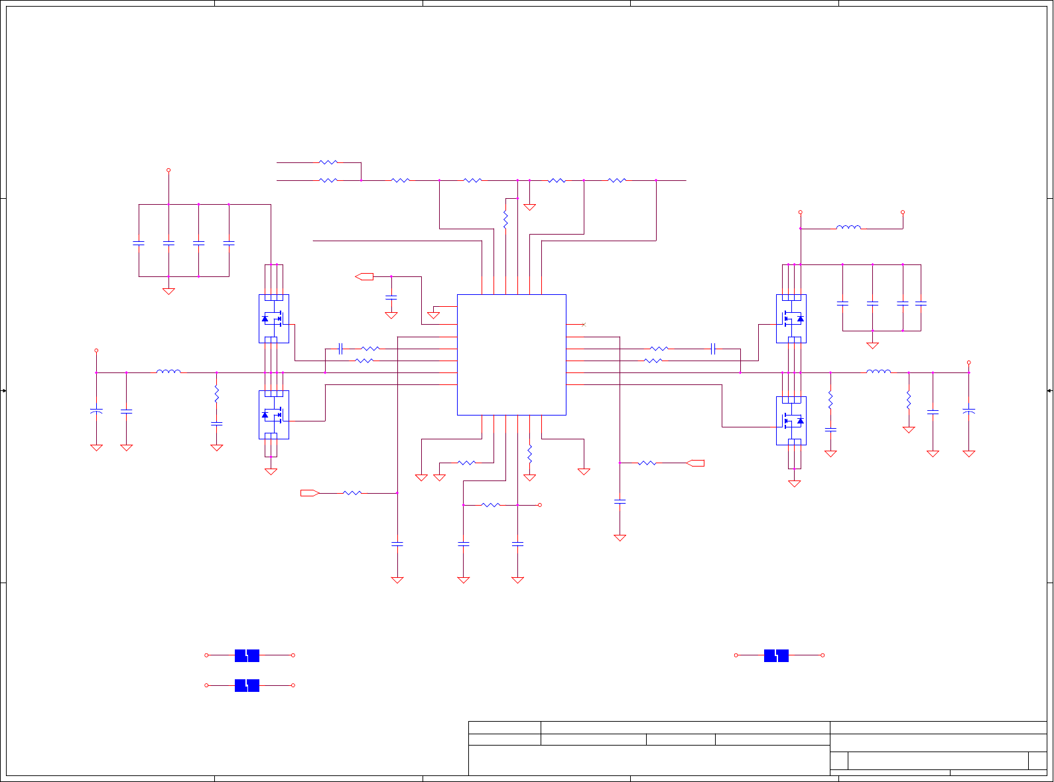Select the horizontal bootstrap capacitor right of the IC

coord(713,349)
